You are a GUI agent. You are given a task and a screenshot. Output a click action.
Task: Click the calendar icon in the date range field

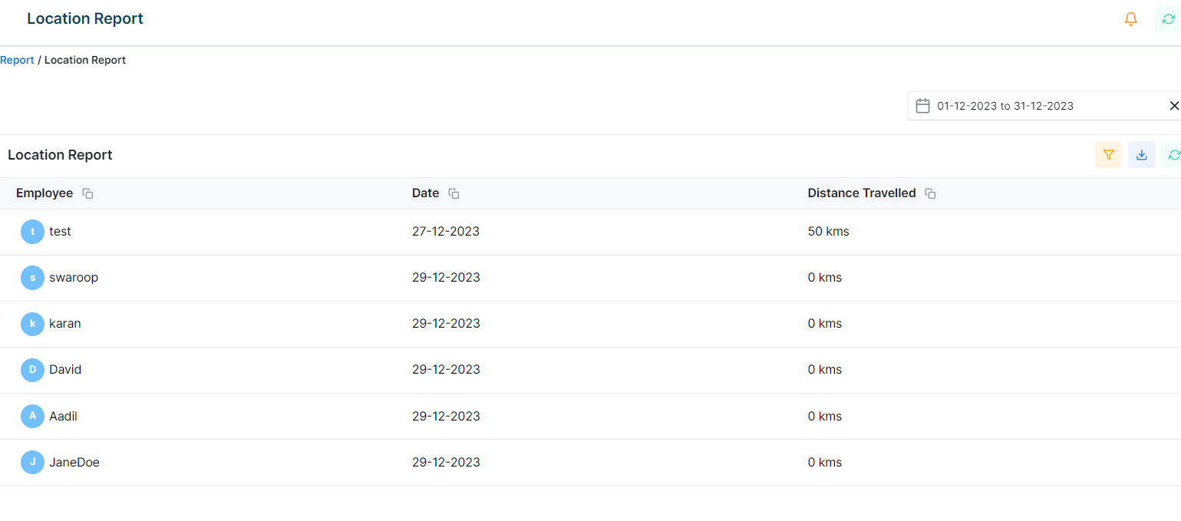click(x=923, y=106)
